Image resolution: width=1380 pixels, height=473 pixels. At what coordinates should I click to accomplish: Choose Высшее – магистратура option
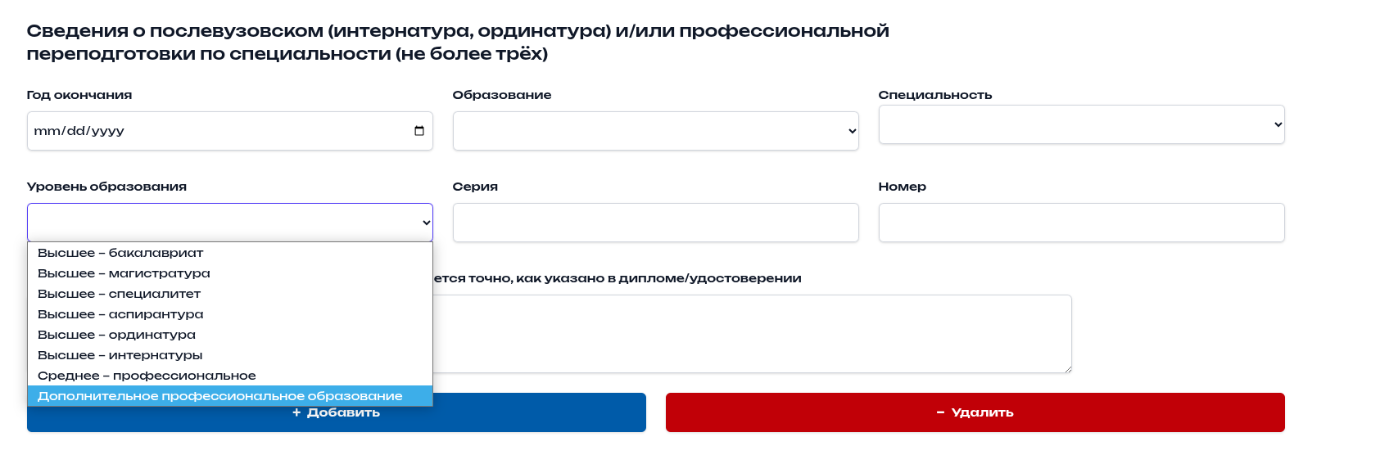[124, 273]
